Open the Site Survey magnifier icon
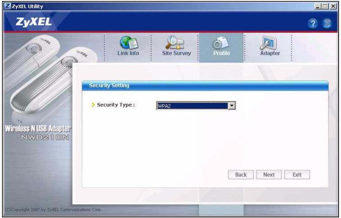The image size is (341, 218). (x=175, y=43)
